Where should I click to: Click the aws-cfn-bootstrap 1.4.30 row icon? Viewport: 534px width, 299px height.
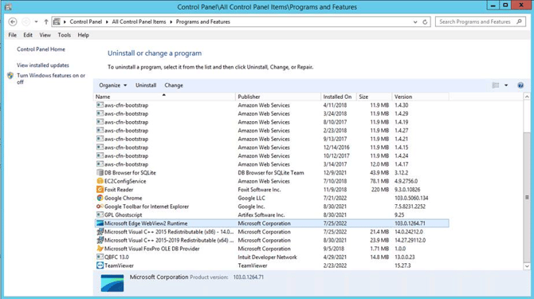[x=100, y=105]
